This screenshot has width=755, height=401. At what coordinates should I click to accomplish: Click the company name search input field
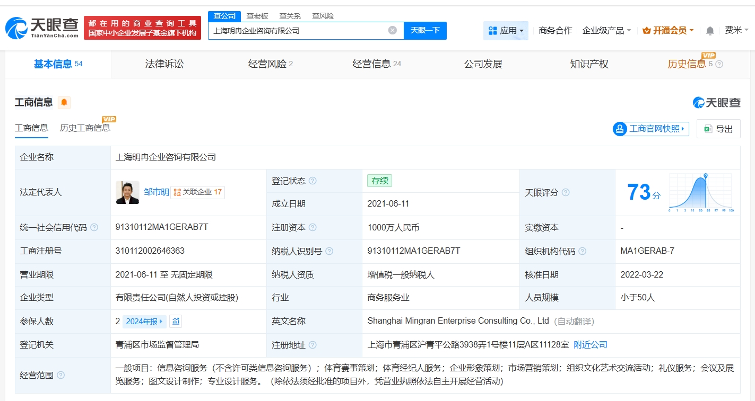pos(297,30)
